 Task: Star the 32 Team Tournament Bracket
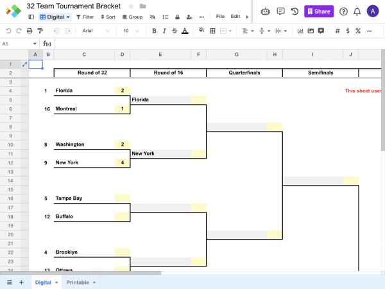131,6
